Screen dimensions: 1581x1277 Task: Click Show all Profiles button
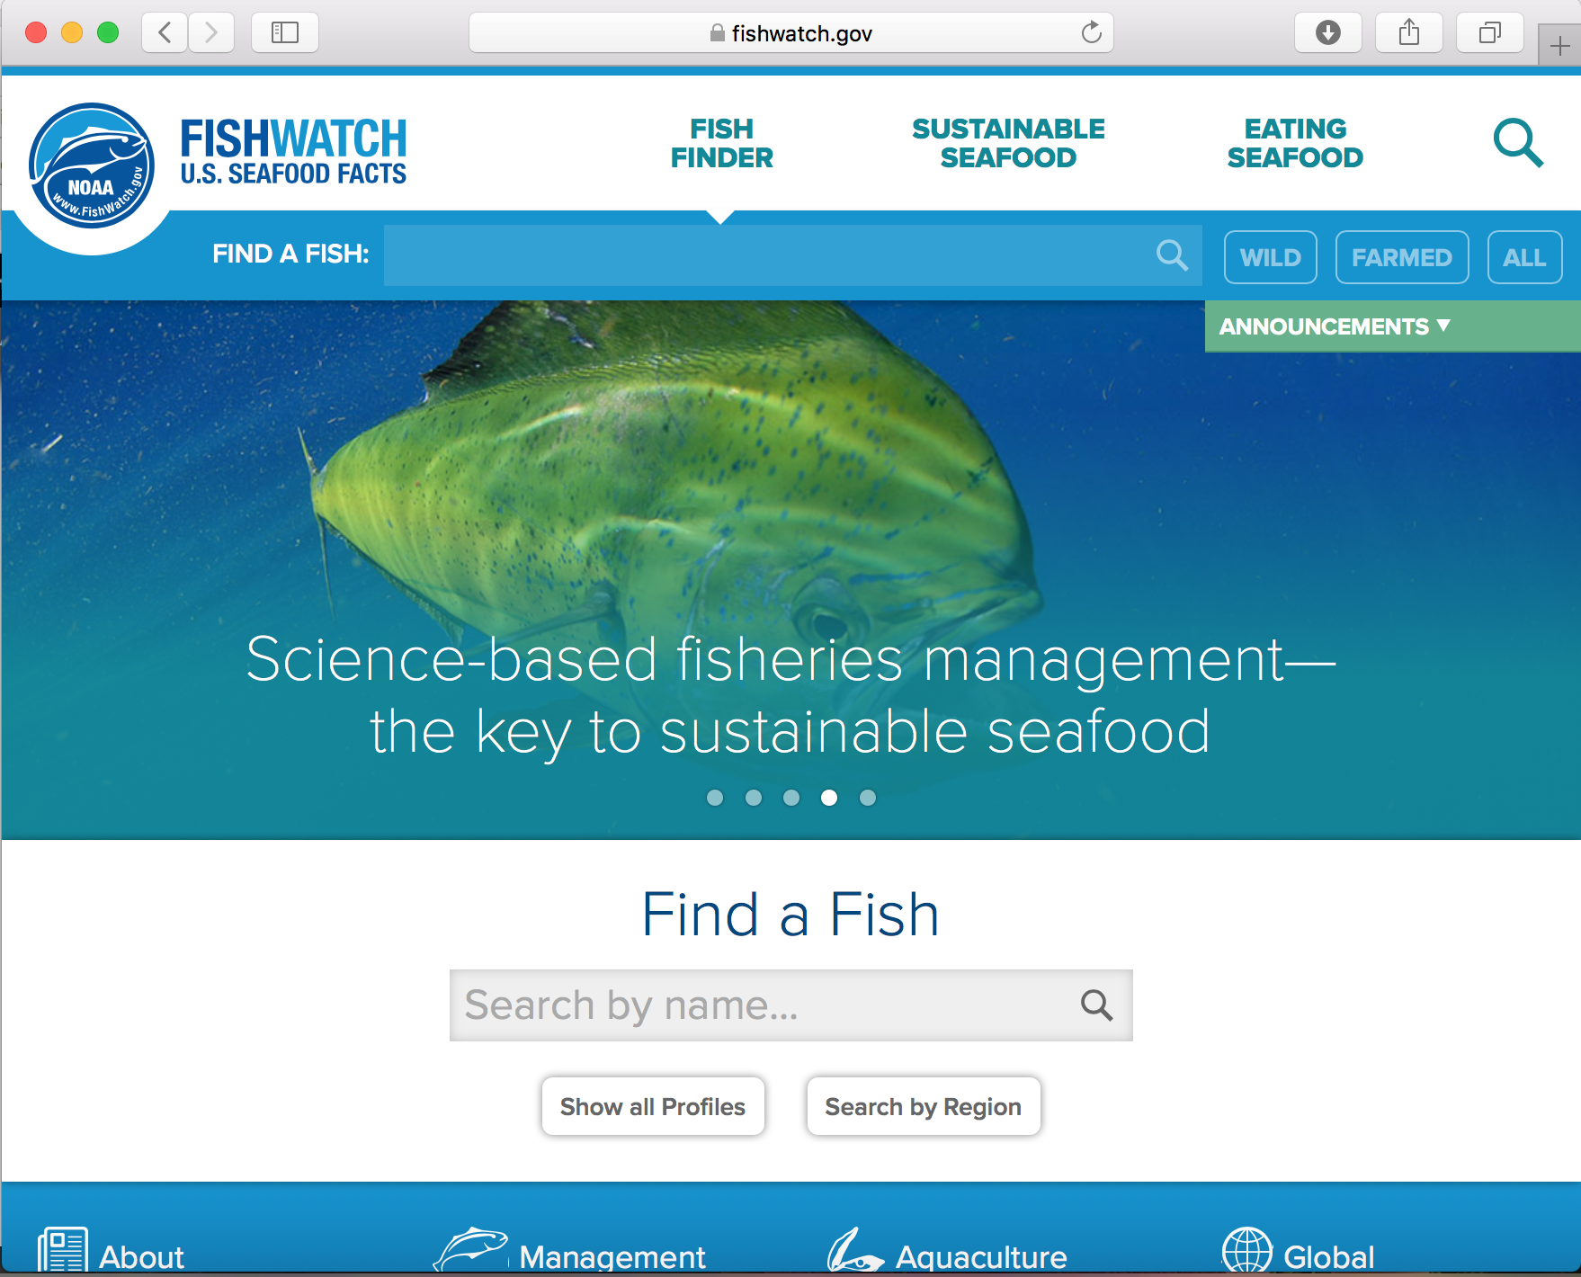pos(653,1106)
